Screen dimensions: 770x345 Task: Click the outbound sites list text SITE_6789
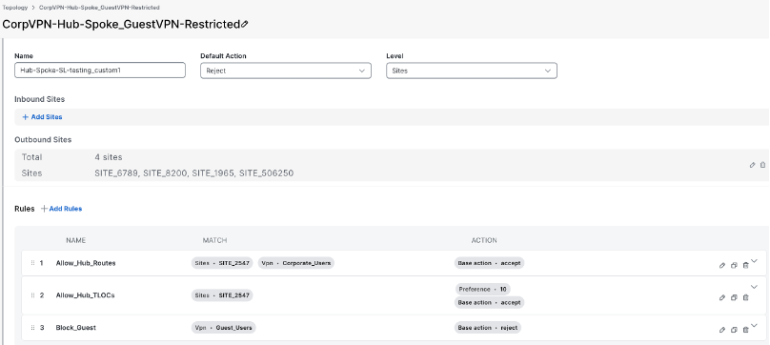coord(117,173)
